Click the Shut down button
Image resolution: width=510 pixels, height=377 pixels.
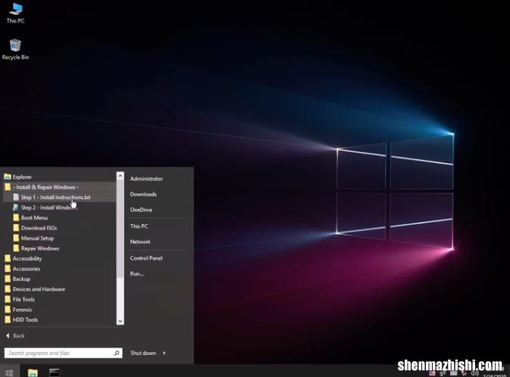(143, 353)
